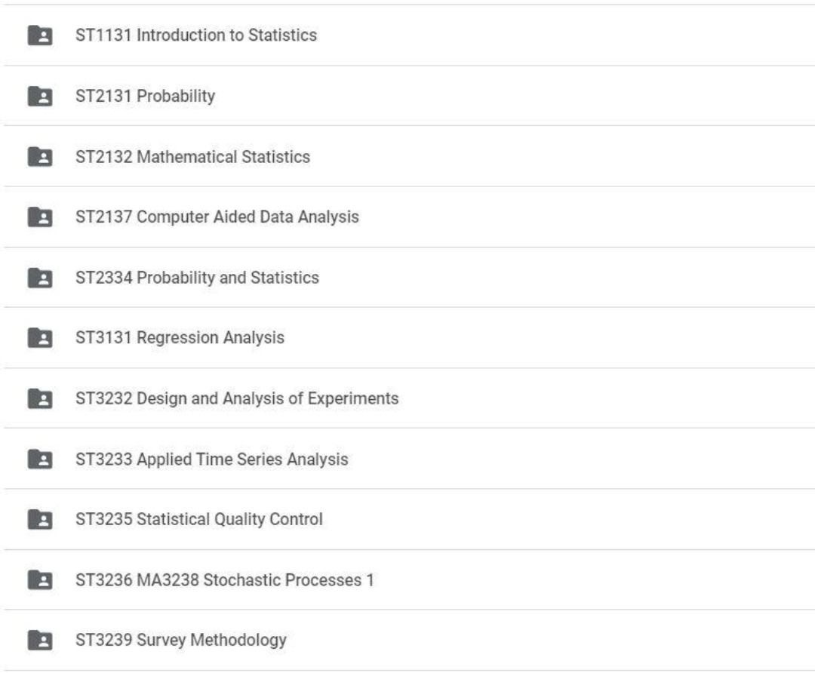Select ST3232 Design and Analysis of Experiments title
The image size is (815, 673).
[237, 398]
